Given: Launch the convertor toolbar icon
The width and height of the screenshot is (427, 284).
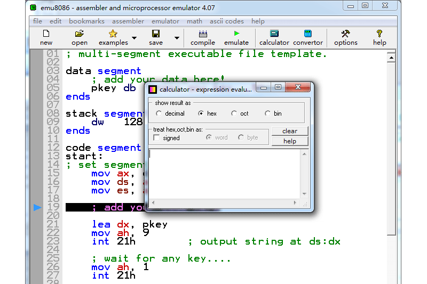Looking at the screenshot, I should pos(308,34).
